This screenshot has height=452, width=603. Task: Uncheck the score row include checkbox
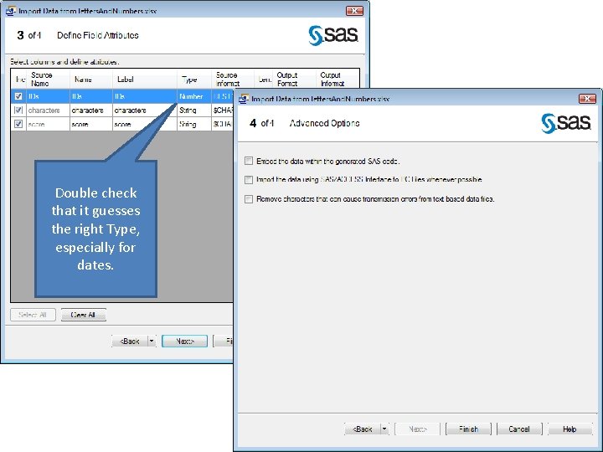[x=18, y=124]
